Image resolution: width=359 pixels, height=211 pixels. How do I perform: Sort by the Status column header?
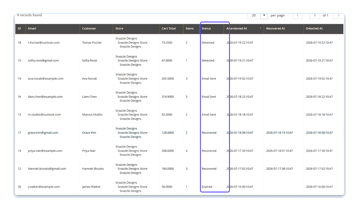coord(211,29)
